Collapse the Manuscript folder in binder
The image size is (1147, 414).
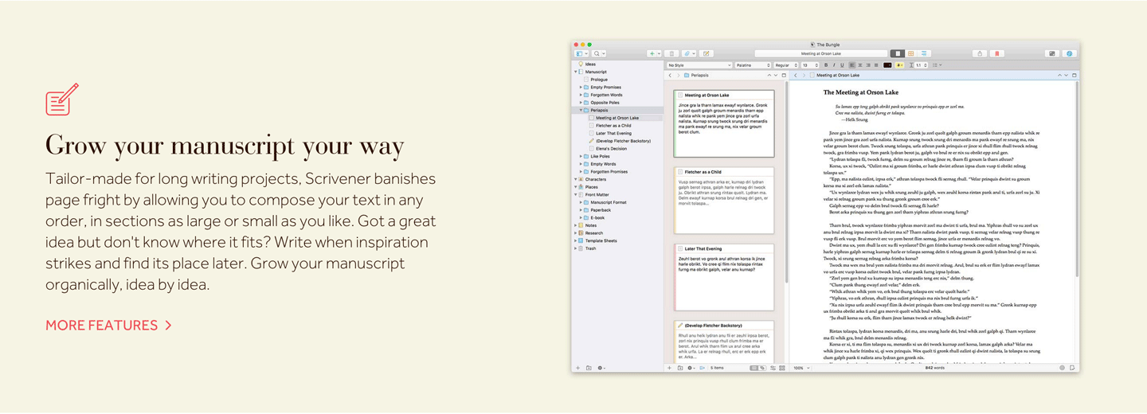576,72
